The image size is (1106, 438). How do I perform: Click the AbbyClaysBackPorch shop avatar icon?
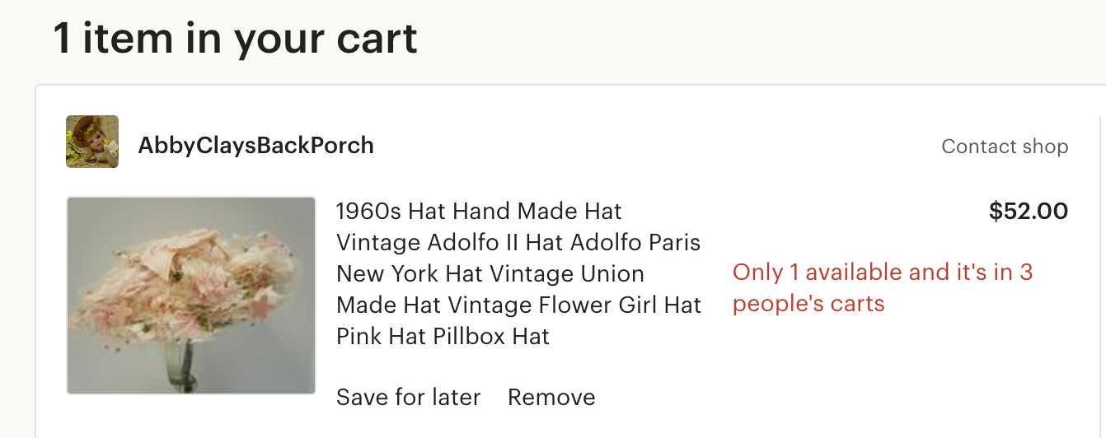click(x=92, y=142)
